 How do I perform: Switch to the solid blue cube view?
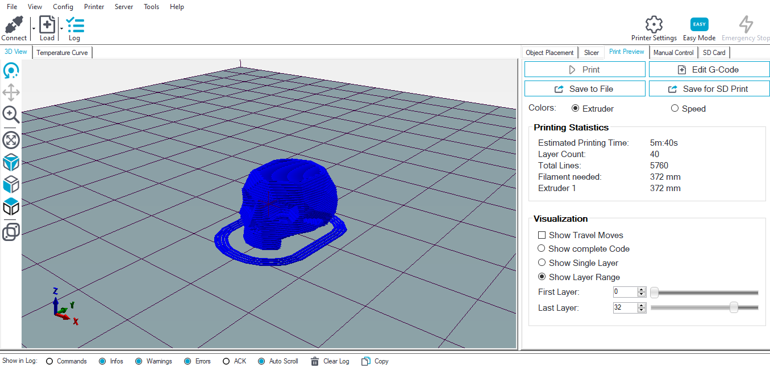pyautogui.click(x=11, y=163)
